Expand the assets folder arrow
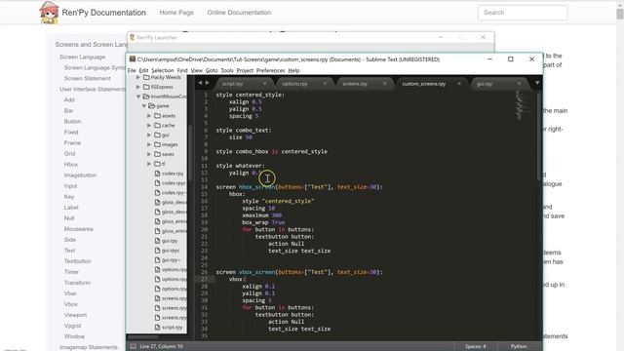The image size is (624, 351). [149, 115]
